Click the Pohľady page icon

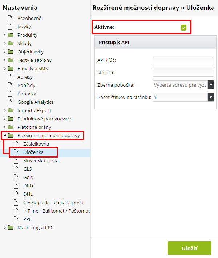click(10, 85)
